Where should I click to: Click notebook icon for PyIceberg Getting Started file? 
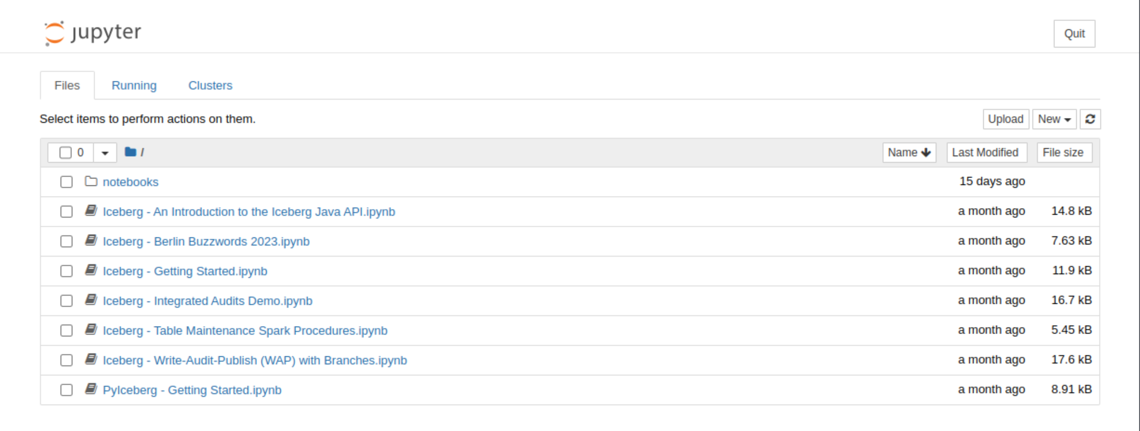91,389
